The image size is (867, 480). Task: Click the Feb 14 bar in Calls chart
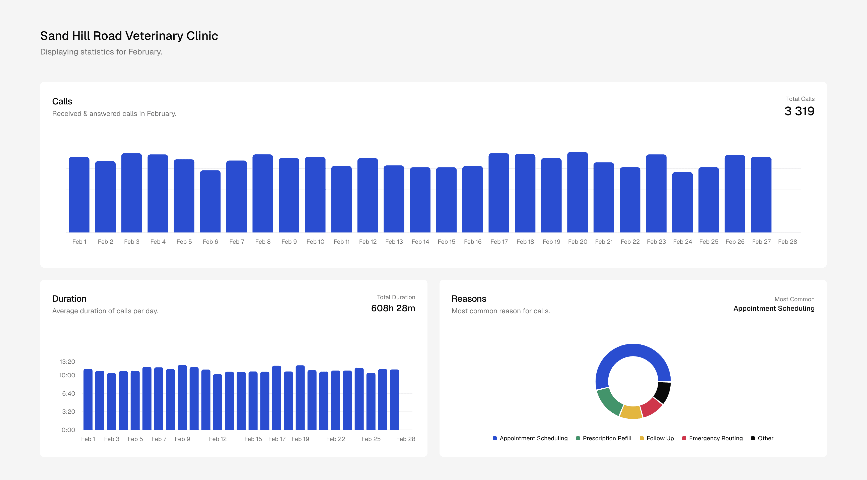tap(420, 200)
